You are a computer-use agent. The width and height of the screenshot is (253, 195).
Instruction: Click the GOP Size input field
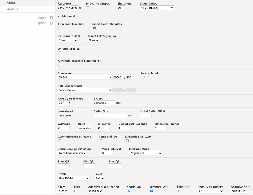(x=64, y=128)
